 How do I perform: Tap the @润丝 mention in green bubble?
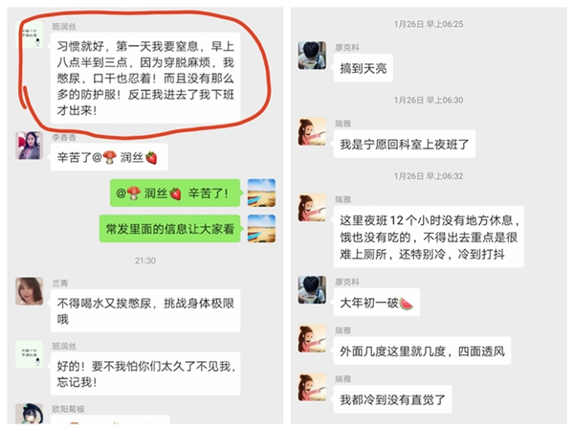point(148,193)
